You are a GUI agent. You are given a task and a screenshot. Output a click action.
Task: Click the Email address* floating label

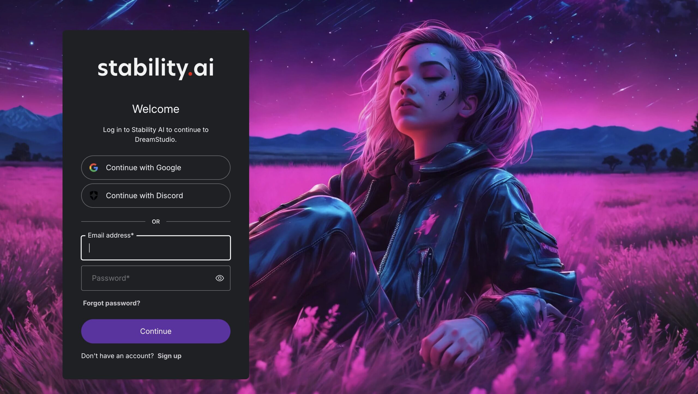coord(111,235)
